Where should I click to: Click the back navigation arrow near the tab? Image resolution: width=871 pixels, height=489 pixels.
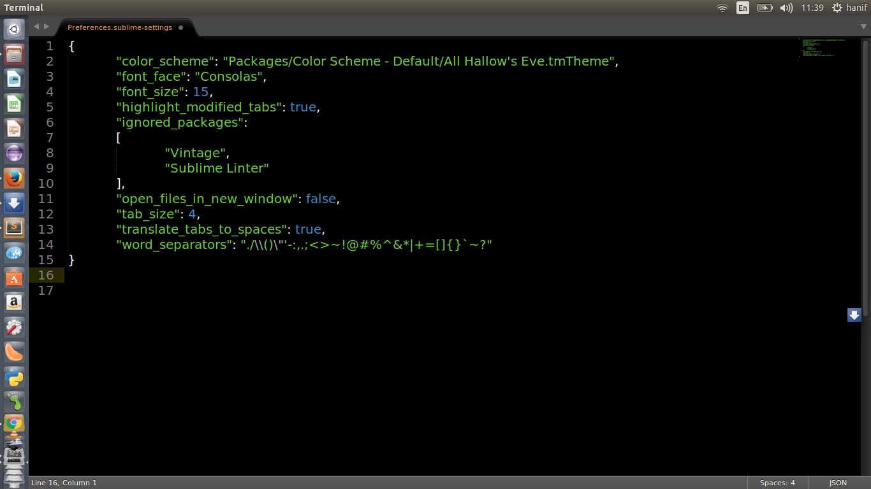click(36, 27)
